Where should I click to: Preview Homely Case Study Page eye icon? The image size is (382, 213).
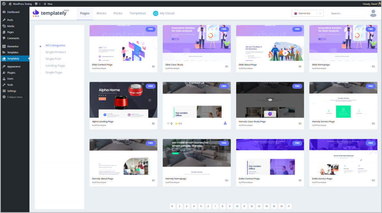[x=270, y=100]
